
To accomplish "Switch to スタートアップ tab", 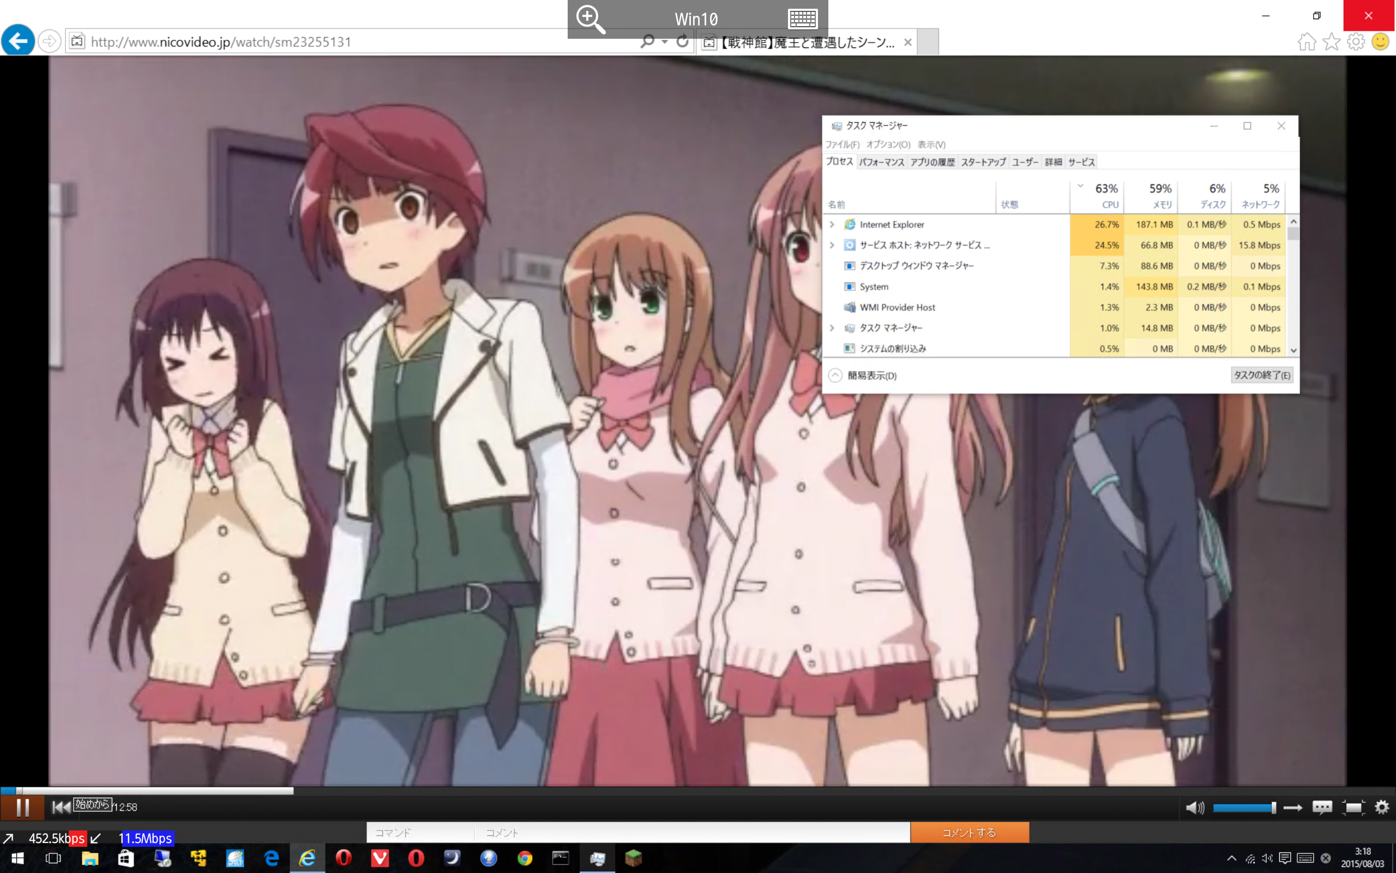I will [983, 162].
